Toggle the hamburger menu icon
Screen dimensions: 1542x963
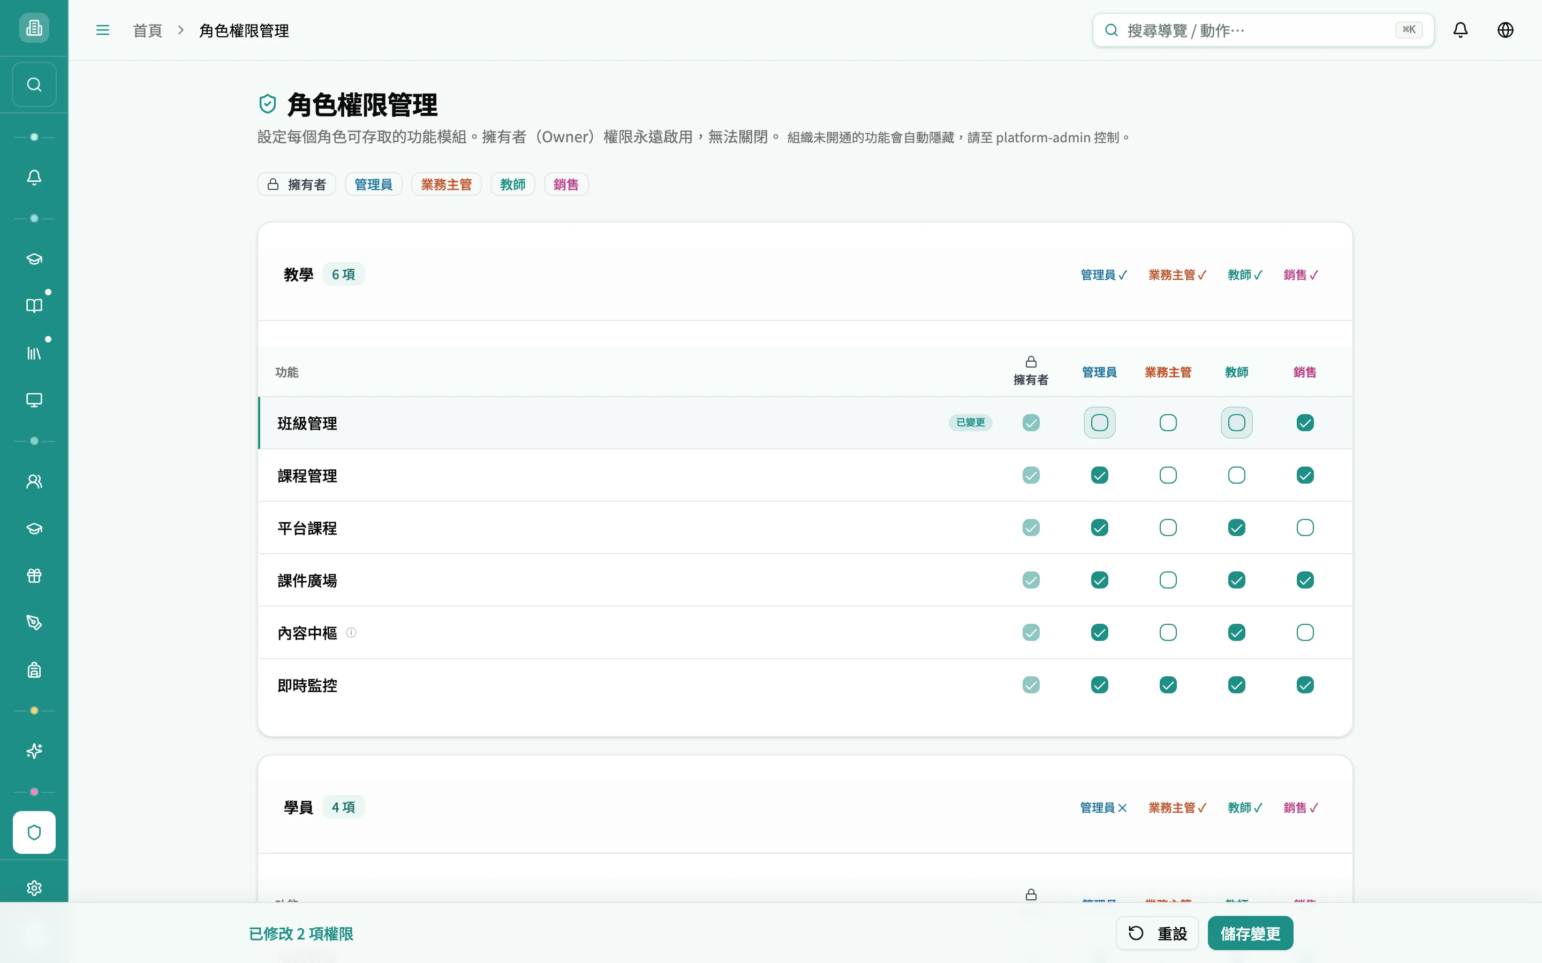[103, 30]
